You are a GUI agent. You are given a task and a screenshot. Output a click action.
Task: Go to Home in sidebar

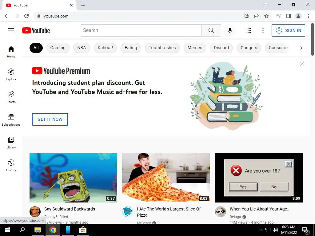pos(11,52)
